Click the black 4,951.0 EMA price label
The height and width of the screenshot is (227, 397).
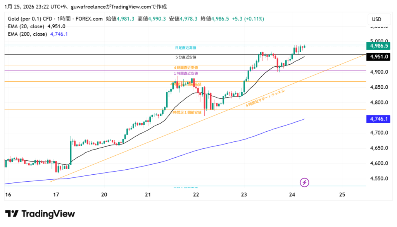click(379, 57)
